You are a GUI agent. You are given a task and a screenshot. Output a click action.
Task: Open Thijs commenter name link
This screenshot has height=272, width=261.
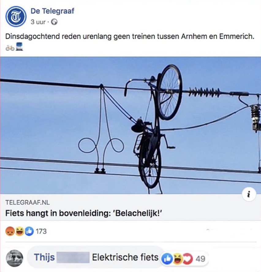click(x=44, y=257)
